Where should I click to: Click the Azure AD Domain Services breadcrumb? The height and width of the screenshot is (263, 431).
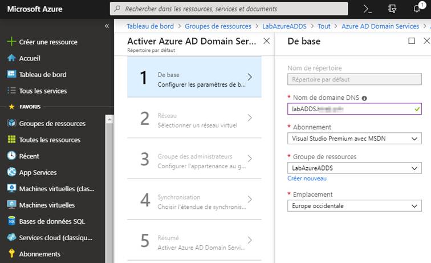coord(380,26)
